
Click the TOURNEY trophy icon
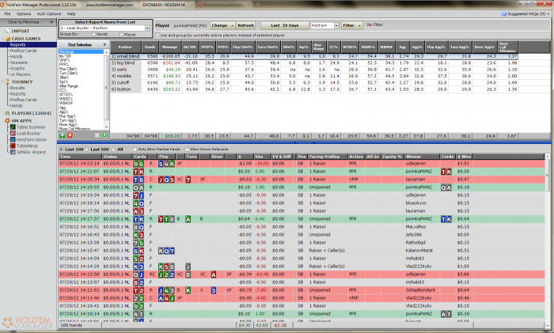coord(7,81)
